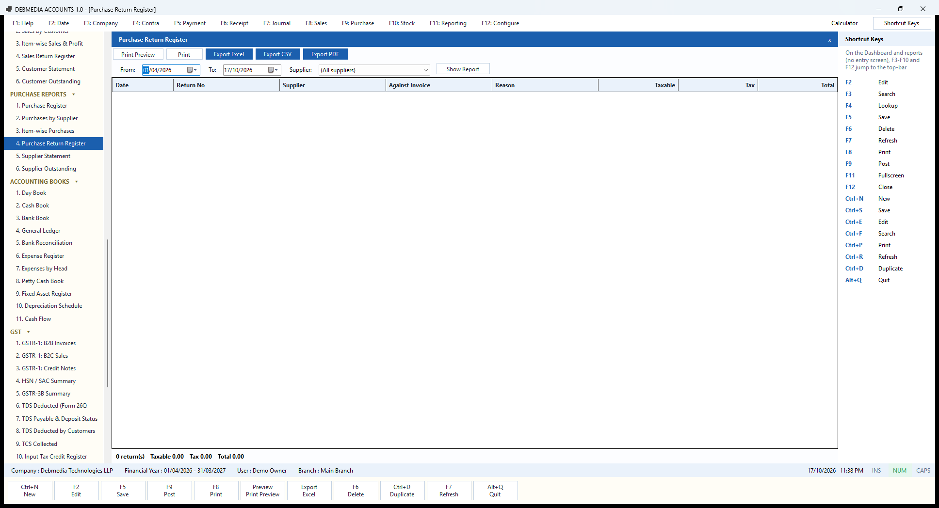Click the F5 Save bottom button
Screen dimensions: 939x508
123,491
